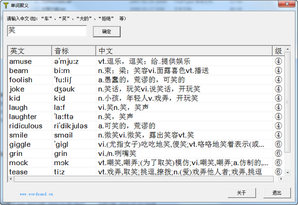Select the word ridiculous

coord(26,126)
